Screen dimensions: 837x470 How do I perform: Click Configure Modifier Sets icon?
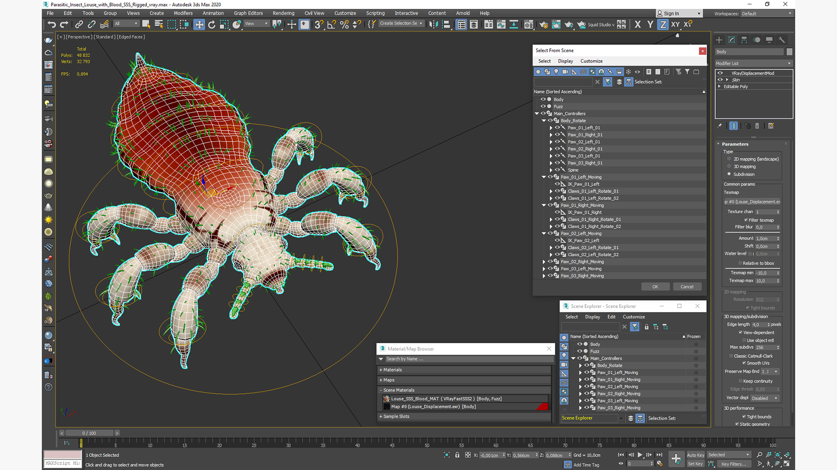pos(771,126)
